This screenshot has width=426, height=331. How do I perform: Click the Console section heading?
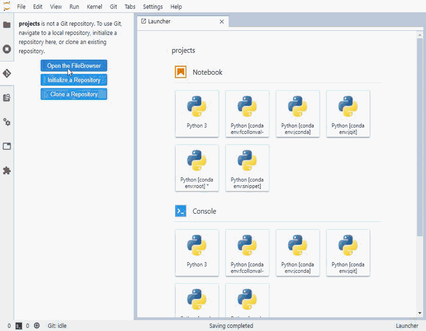pyautogui.click(x=204, y=211)
